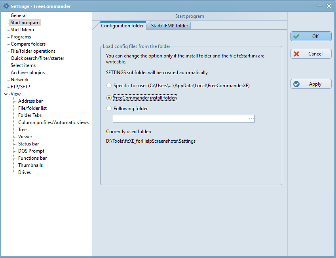Click the Apply button label

click(315, 84)
